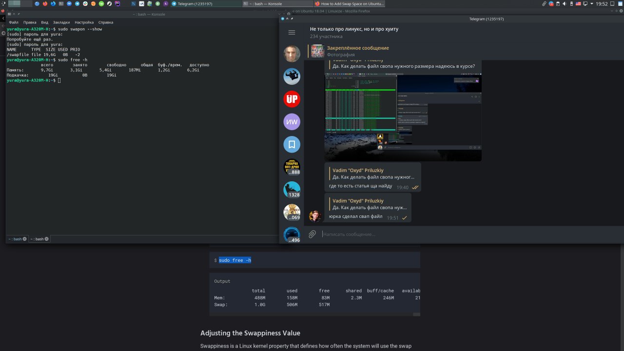
Task: Open the KDE application launcher
Action: click(x=3, y=3)
